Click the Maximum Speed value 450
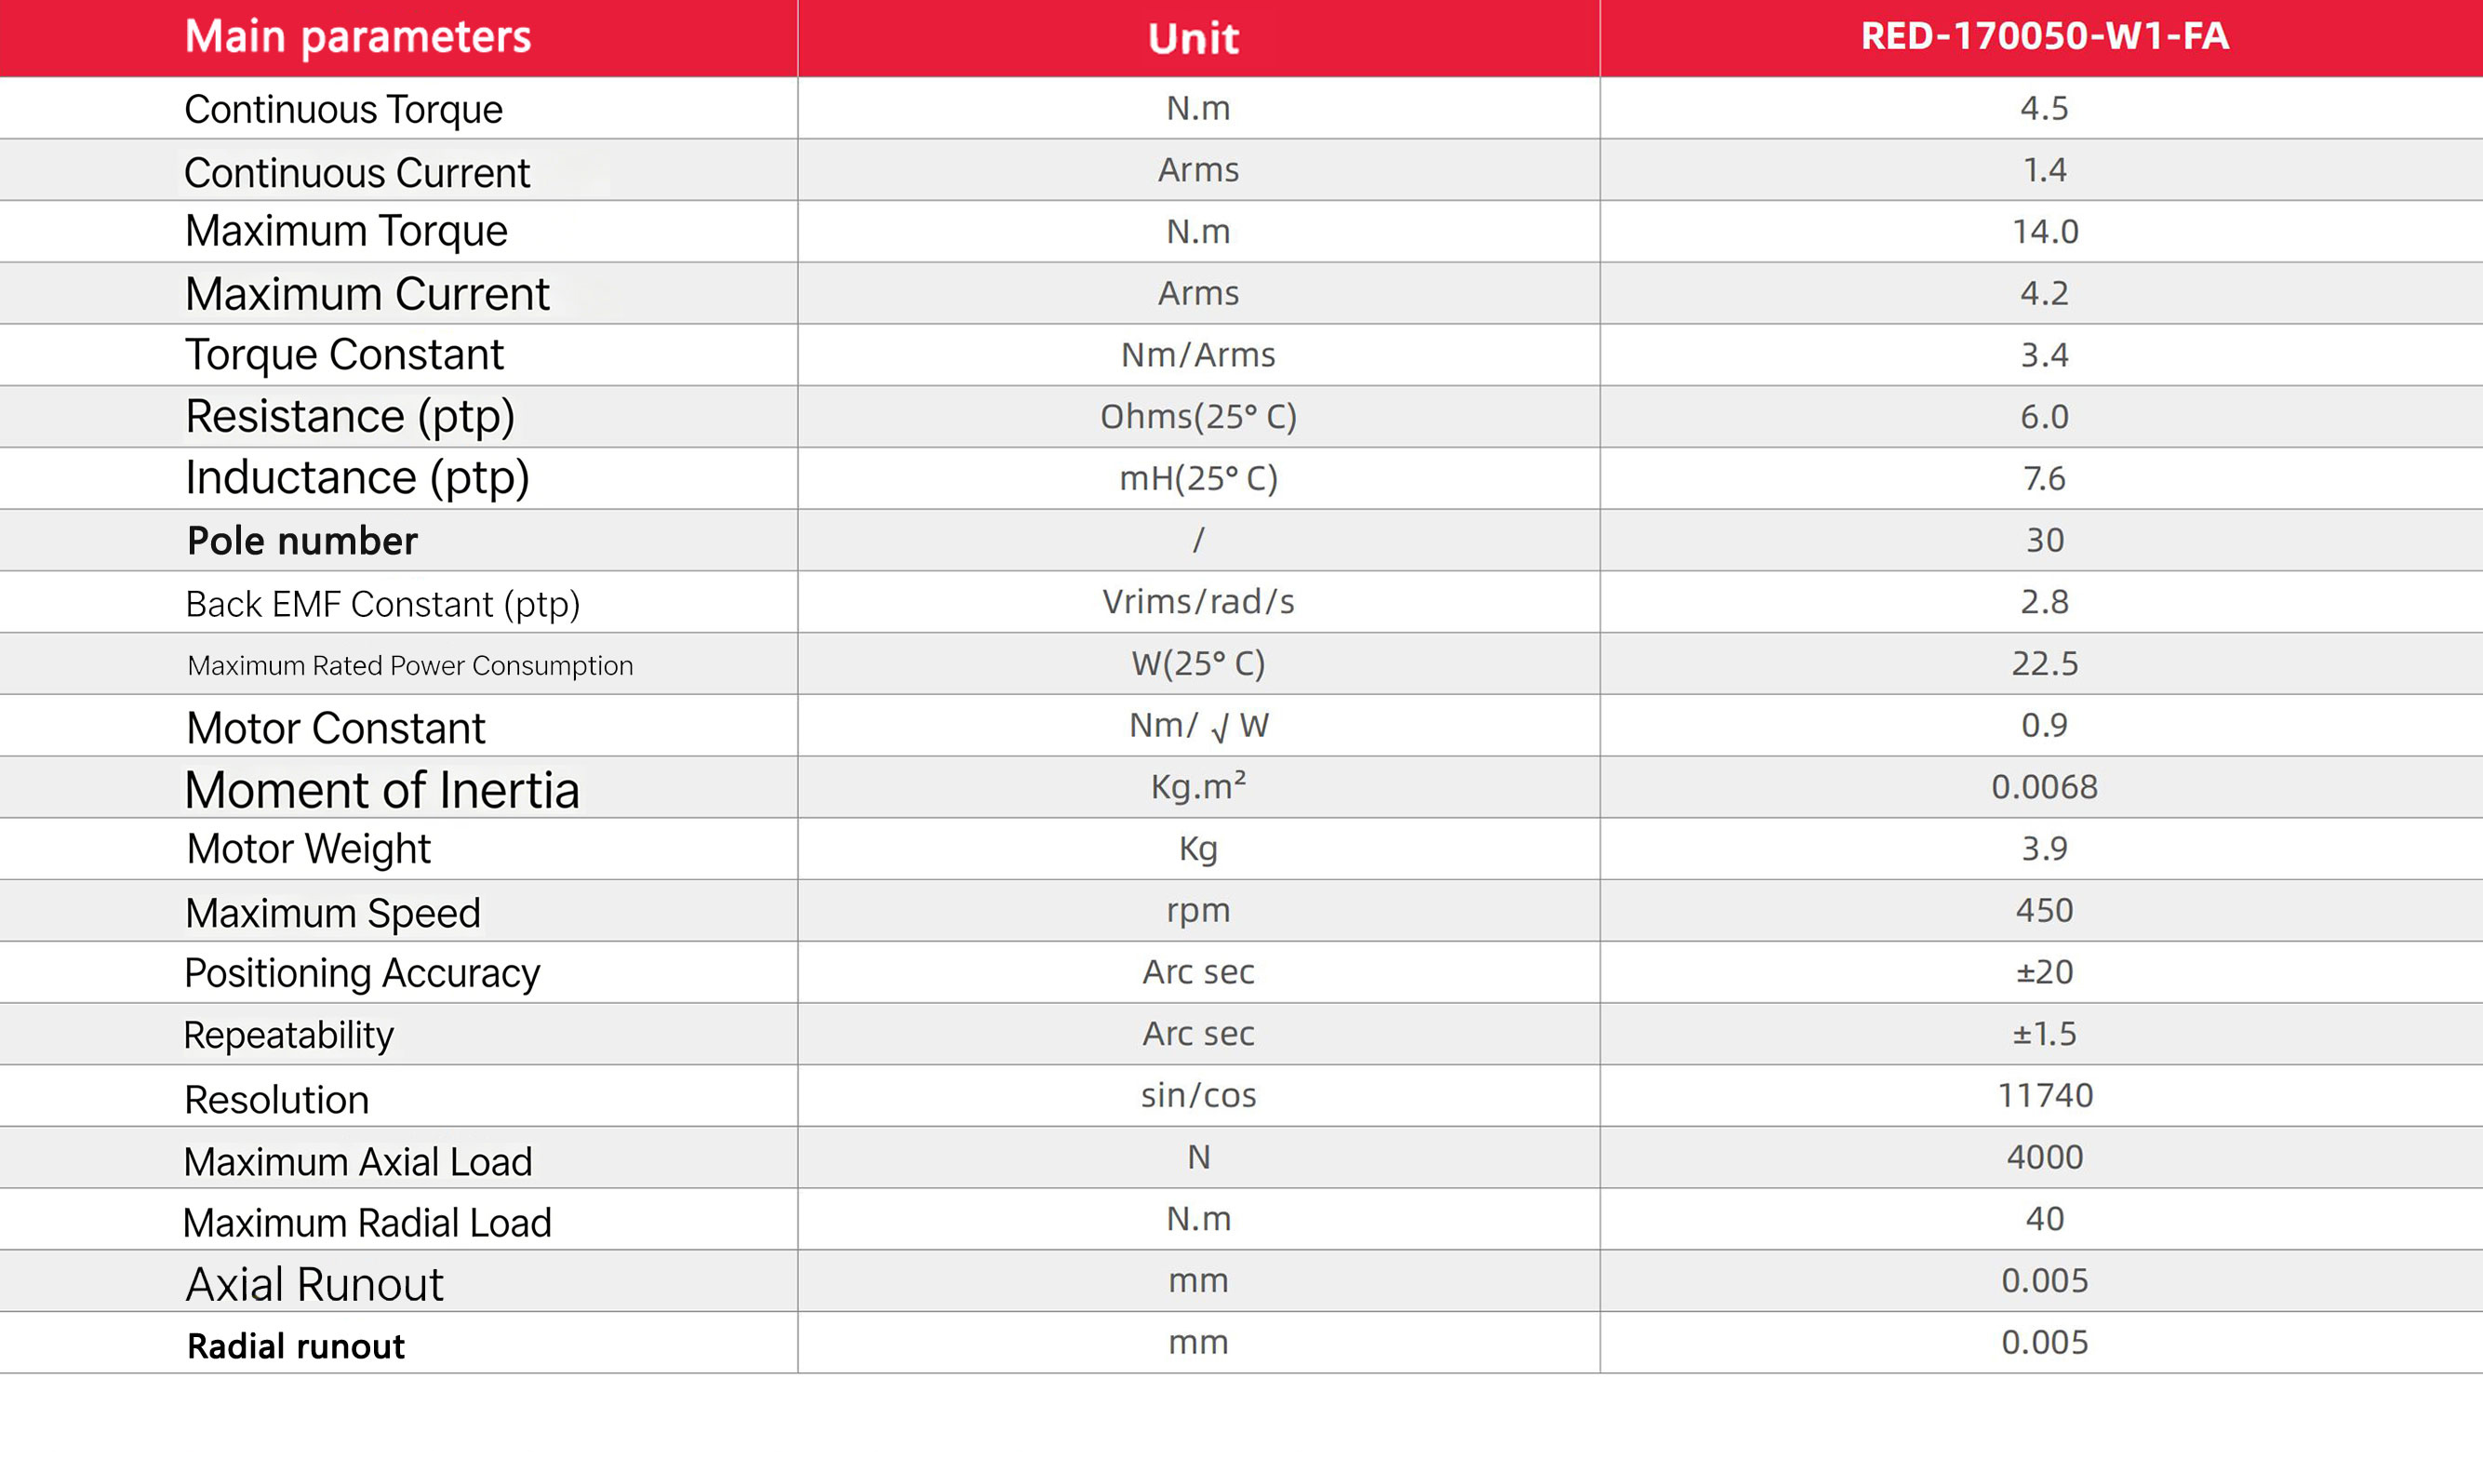 pos(2044,911)
